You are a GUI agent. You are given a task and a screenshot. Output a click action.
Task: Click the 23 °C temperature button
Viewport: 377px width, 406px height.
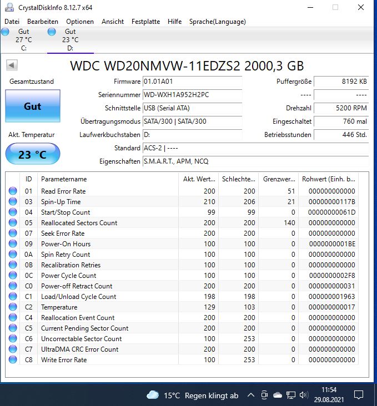coord(33,154)
